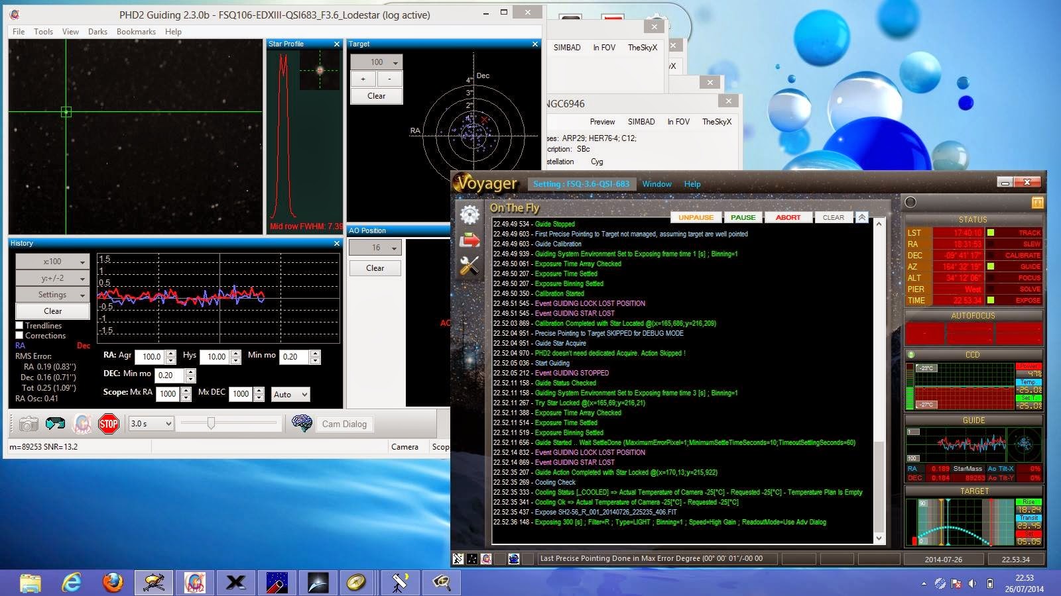Open PHD2 brain advanced settings icon

click(302, 424)
